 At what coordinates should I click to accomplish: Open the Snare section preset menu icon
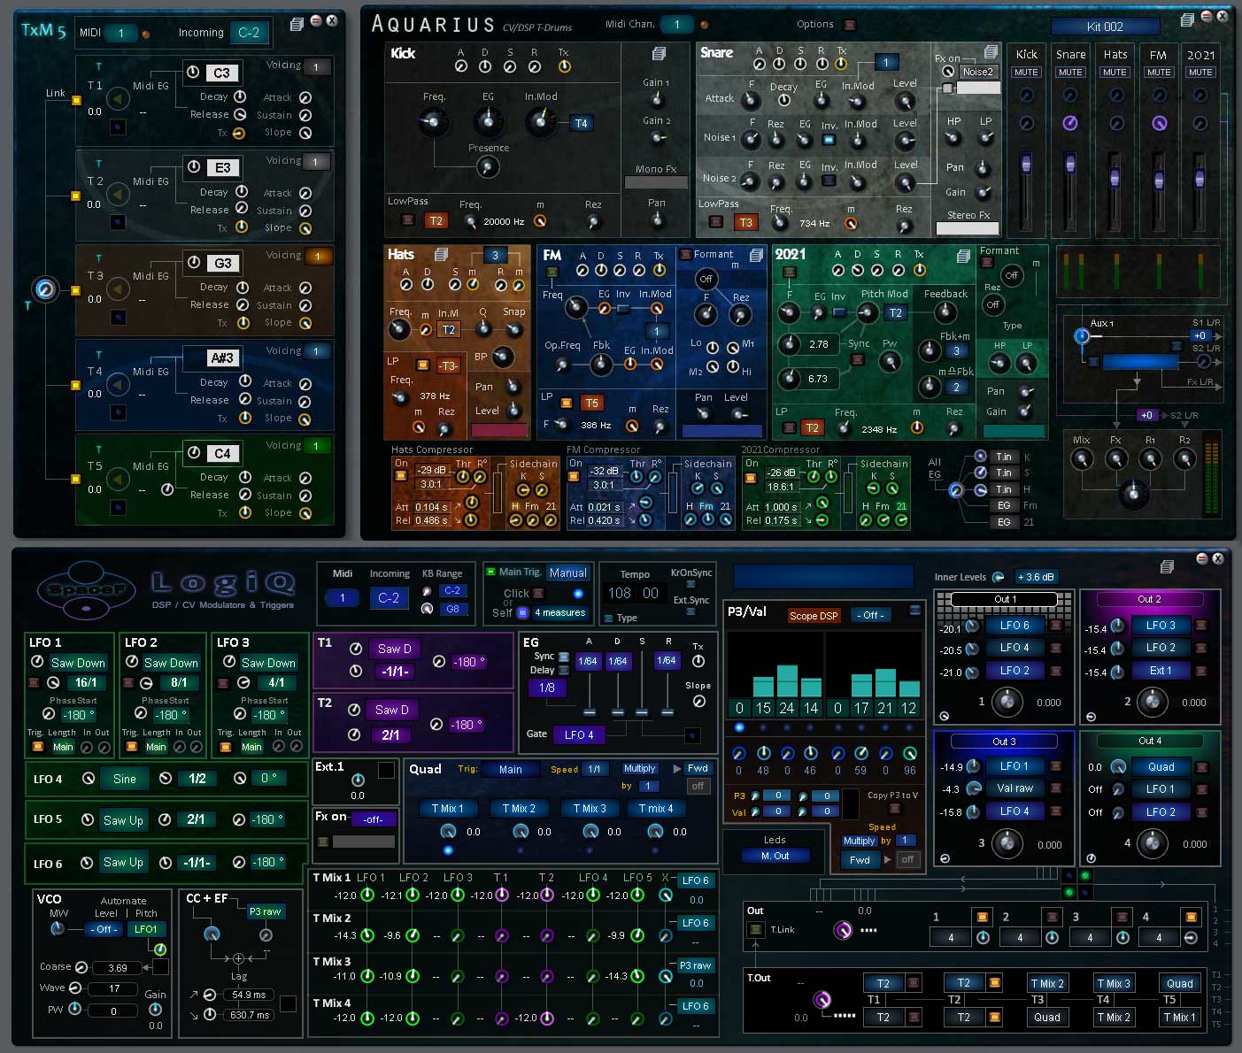pyautogui.click(x=991, y=52)
